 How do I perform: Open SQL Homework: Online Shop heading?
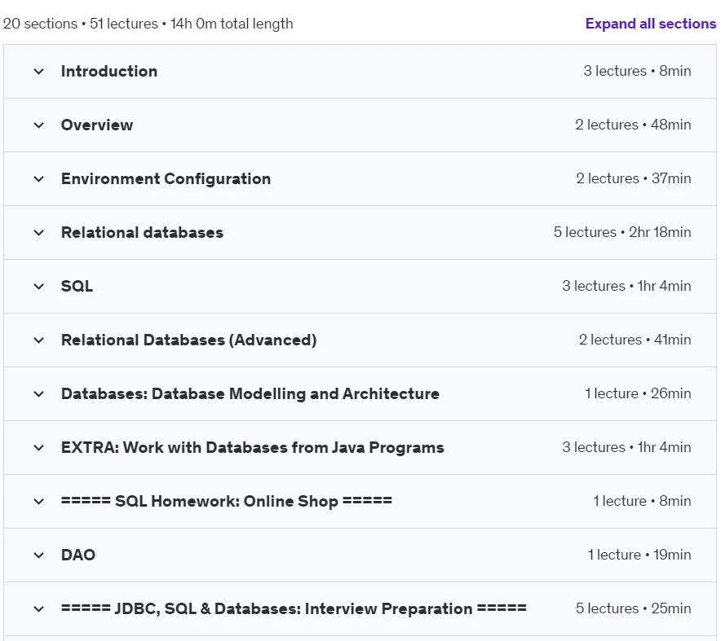pyautogui.click(x=227, y=501)
